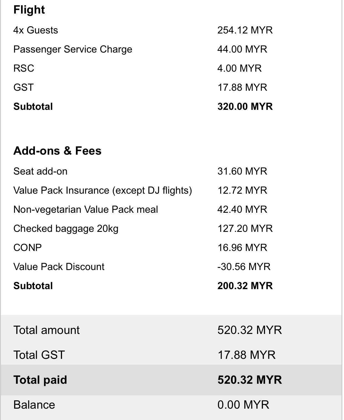344x420 pixels.
Task: Select the 4x Guests line item
Action: (36, 30)
